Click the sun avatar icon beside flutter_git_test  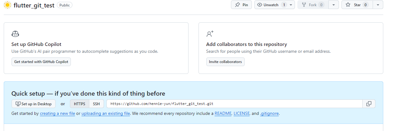click(x=7, y=5)
